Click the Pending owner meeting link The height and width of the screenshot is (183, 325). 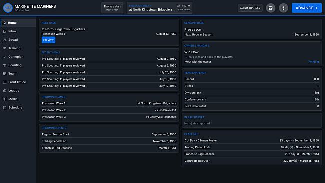click(313, 62)
